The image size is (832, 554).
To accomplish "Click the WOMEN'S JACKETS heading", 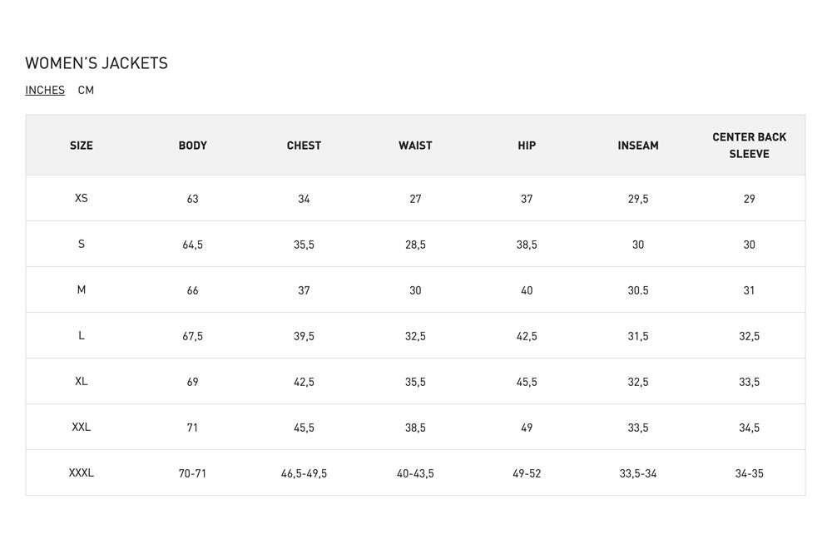I will point(97,63).
